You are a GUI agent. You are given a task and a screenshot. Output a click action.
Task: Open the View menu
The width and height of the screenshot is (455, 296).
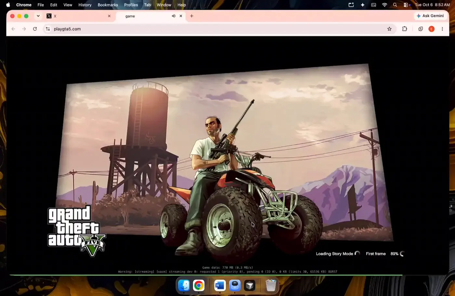[x=68, y=5]
